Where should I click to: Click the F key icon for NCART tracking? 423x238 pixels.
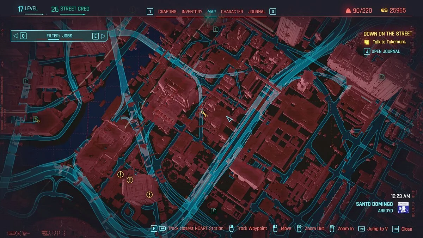[x=154, y=228]
